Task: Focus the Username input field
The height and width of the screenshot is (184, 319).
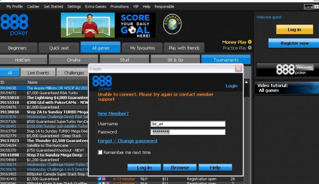Action: coord(188,123)
